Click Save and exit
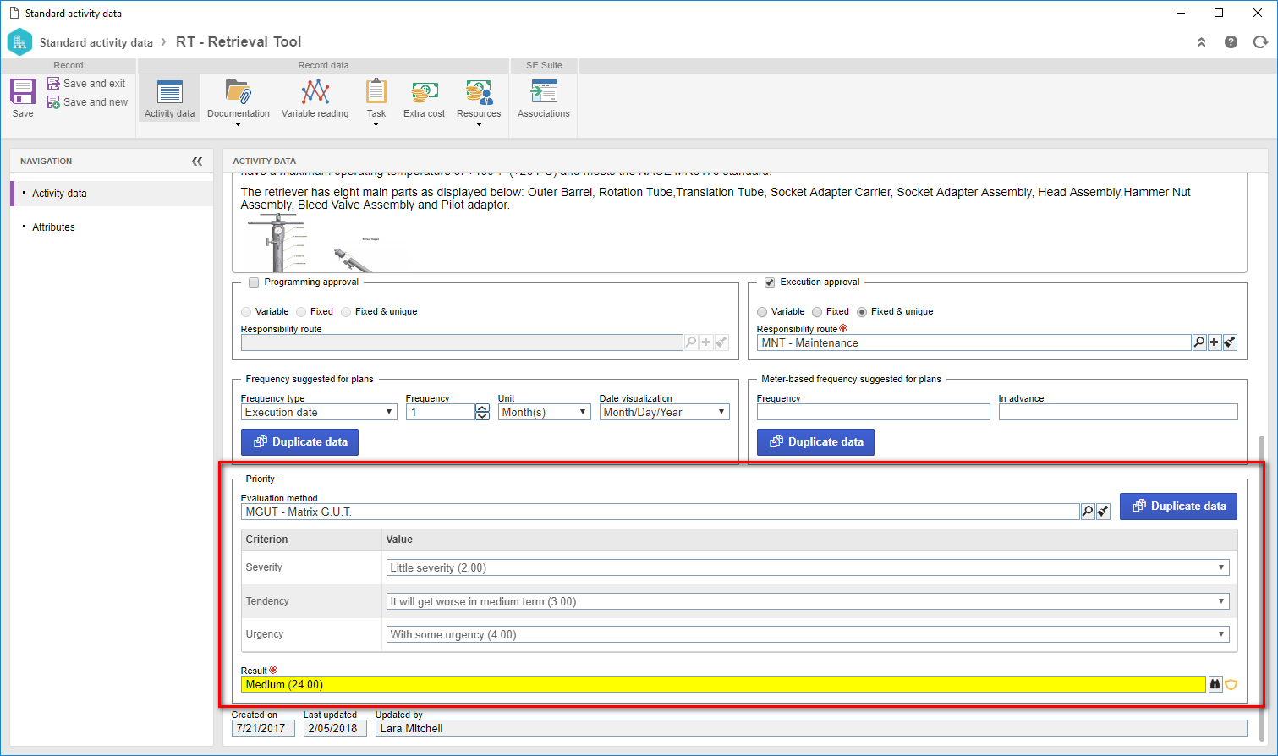This screenshot has height=756, width=1278. point(87,84)
